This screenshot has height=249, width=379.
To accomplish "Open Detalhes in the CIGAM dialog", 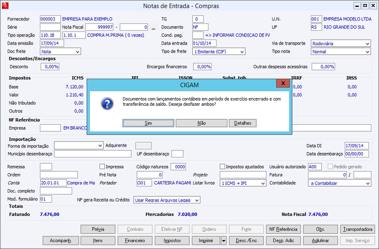I will tap(243, 123).
